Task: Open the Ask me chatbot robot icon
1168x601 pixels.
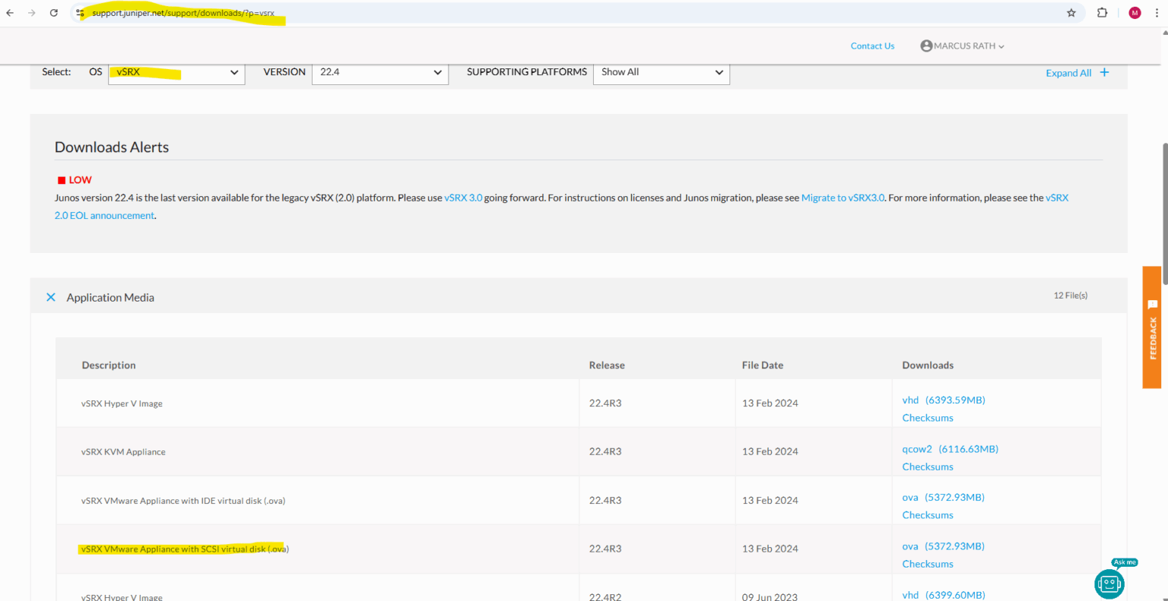Action: pos(1109,583)
